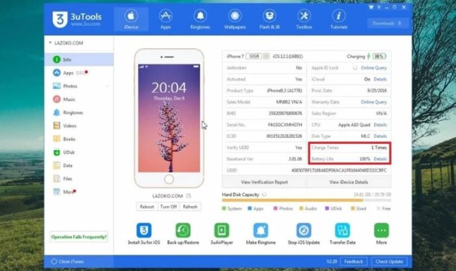Go to the Wallpapers tab
The width and height of the screenshot is (456, 271).
pos(235,19)
